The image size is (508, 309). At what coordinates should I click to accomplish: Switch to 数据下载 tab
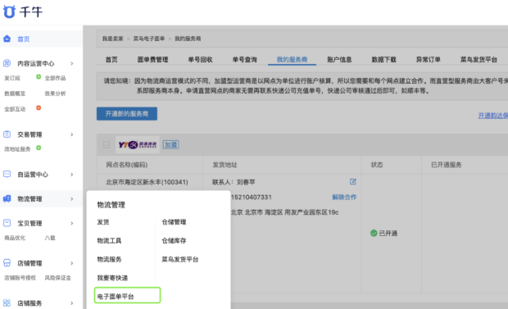[x=384, y=60]
